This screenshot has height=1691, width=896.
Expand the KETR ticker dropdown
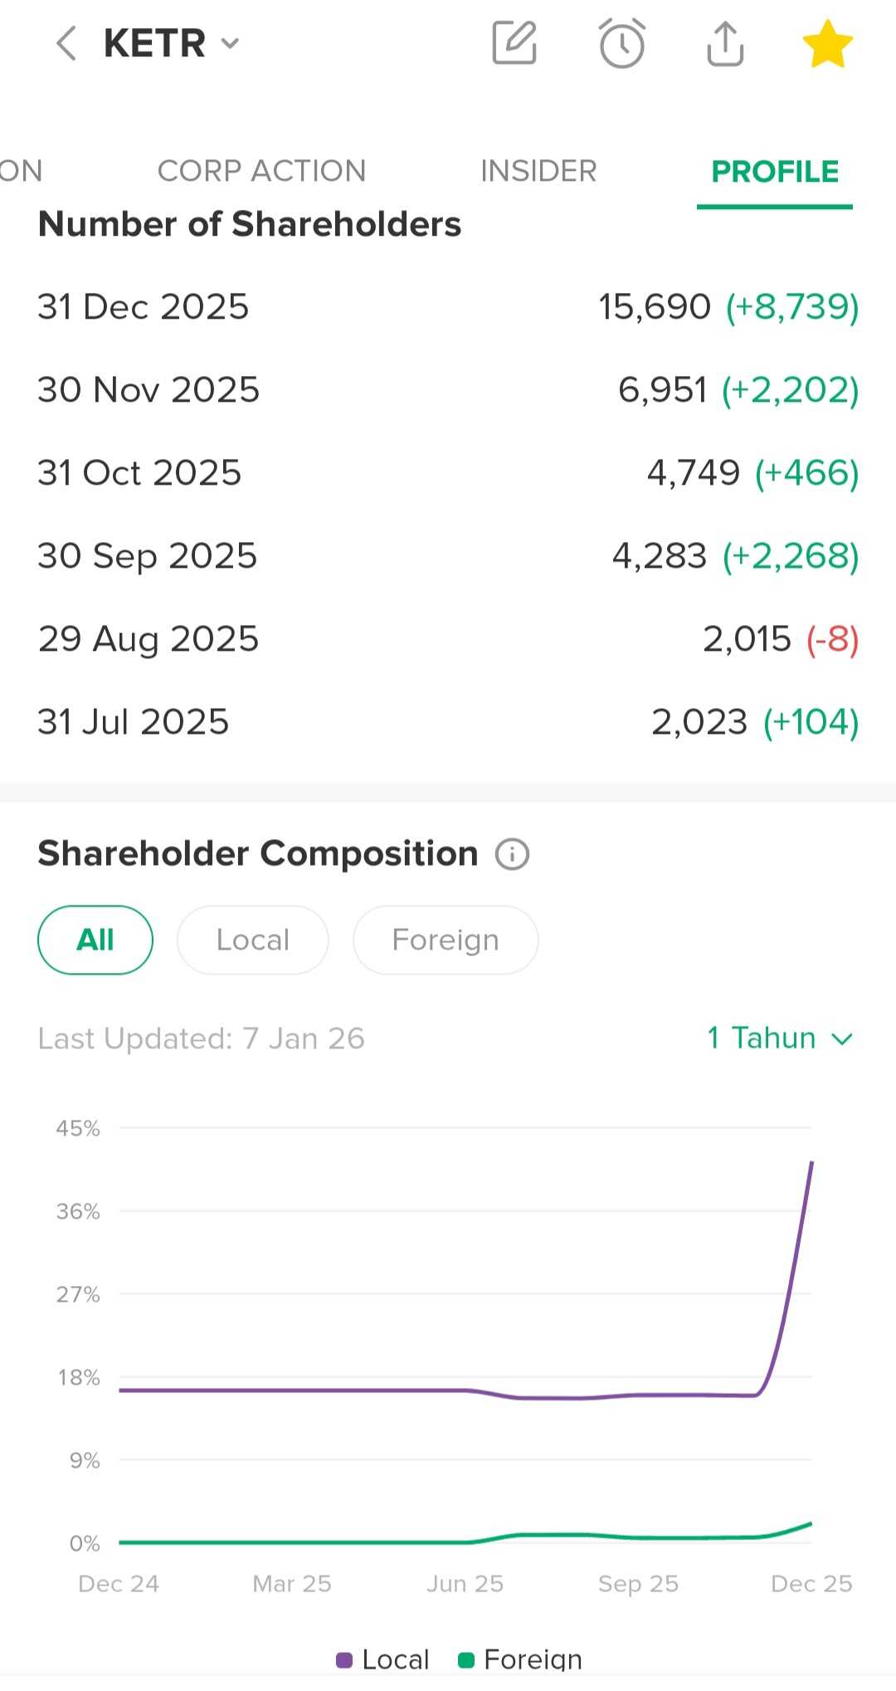click(230, 43)
